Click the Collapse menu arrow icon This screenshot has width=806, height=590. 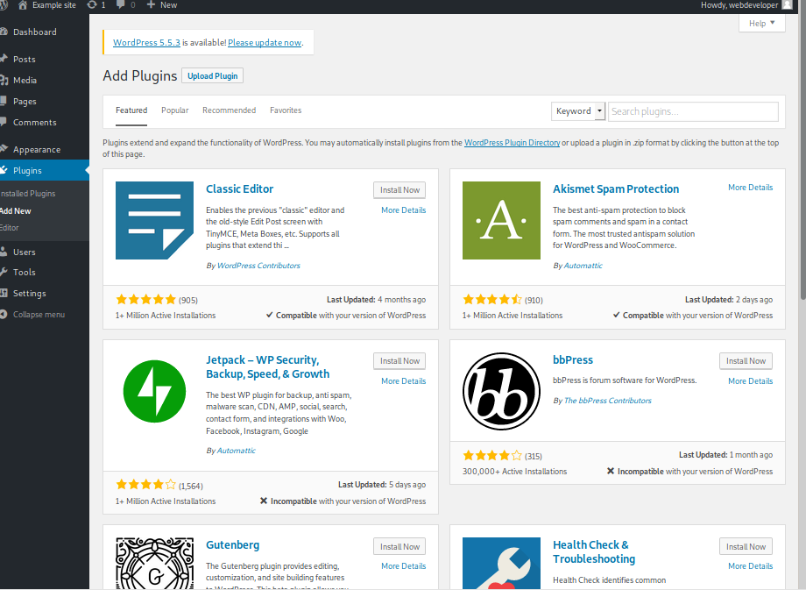pos(4,315)
